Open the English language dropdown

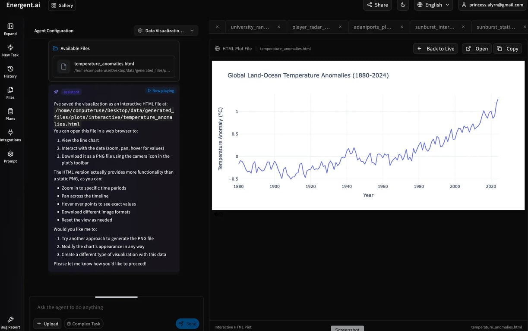(x=434, y=5)
